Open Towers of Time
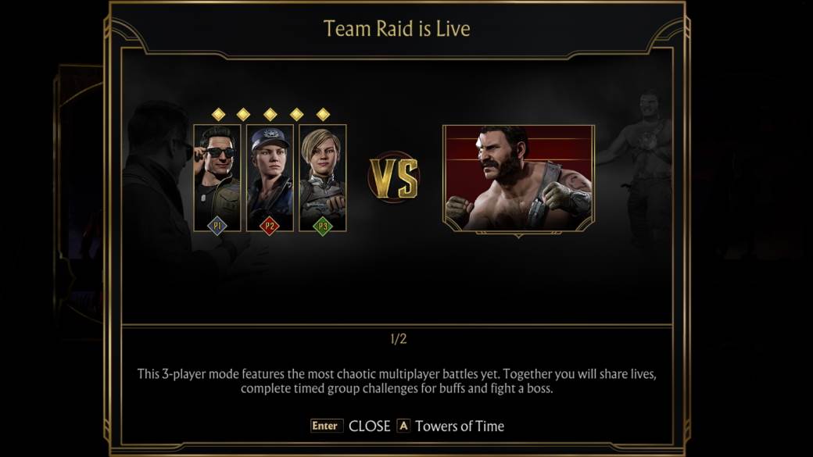 460,426
